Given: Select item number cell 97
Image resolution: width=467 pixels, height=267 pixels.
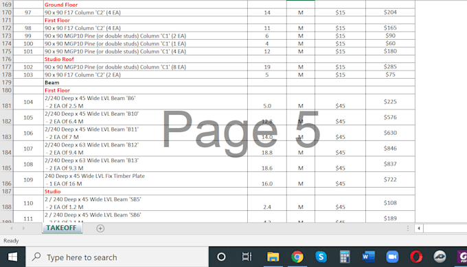Looking at the screenshot, I should [28, 12].
